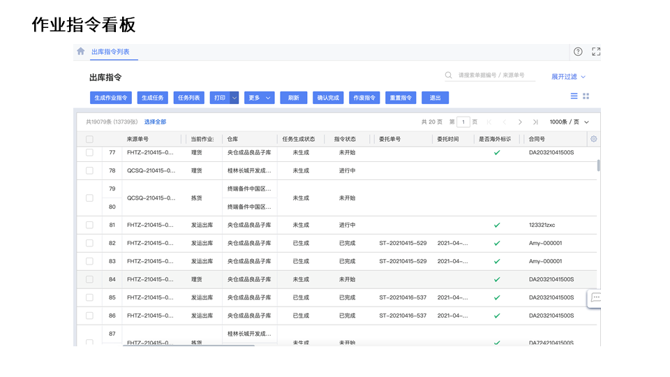Open the 1000条/页 page size dropdown
The width and height of the screenshot is (670, 377).
click(x=568, y=122)
